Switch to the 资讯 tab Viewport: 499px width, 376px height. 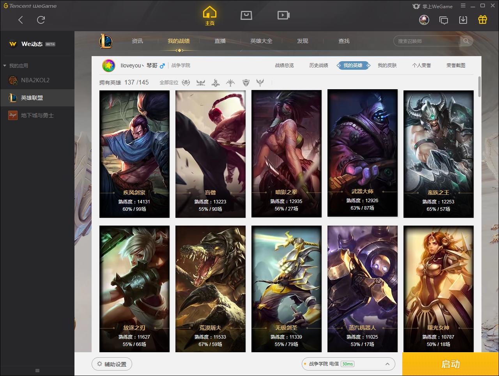[x=137, y=41]
